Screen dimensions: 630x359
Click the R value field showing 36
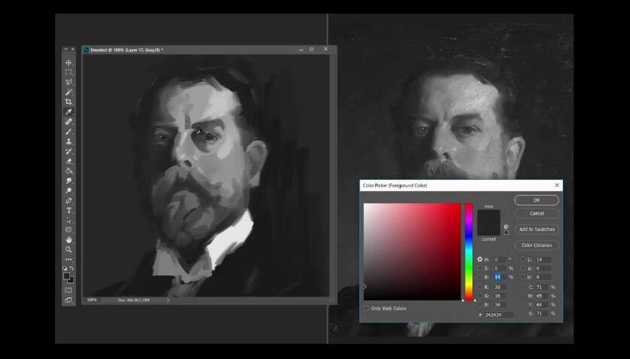(500, 288)
